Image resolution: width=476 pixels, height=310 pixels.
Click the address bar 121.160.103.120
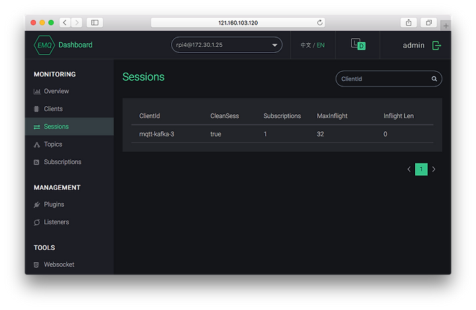coord(238,22)
